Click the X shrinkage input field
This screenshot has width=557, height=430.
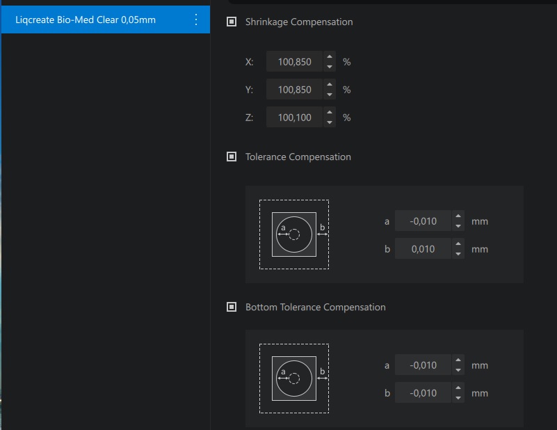(x=294, y=62)
